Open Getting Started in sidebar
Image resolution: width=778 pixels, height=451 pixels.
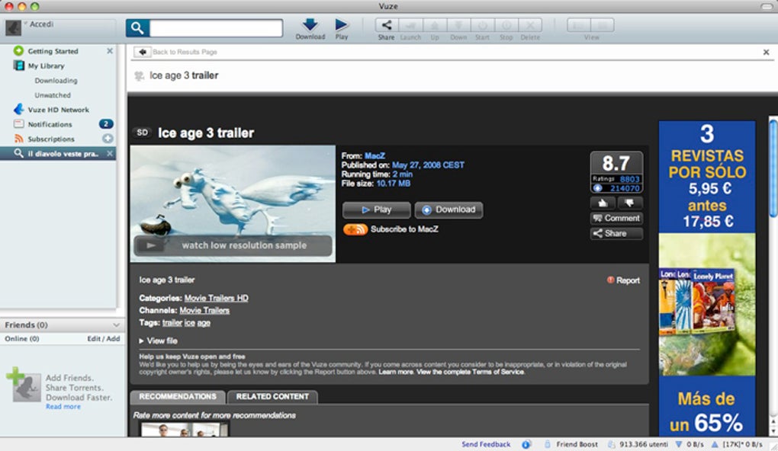tap(53, 51)
